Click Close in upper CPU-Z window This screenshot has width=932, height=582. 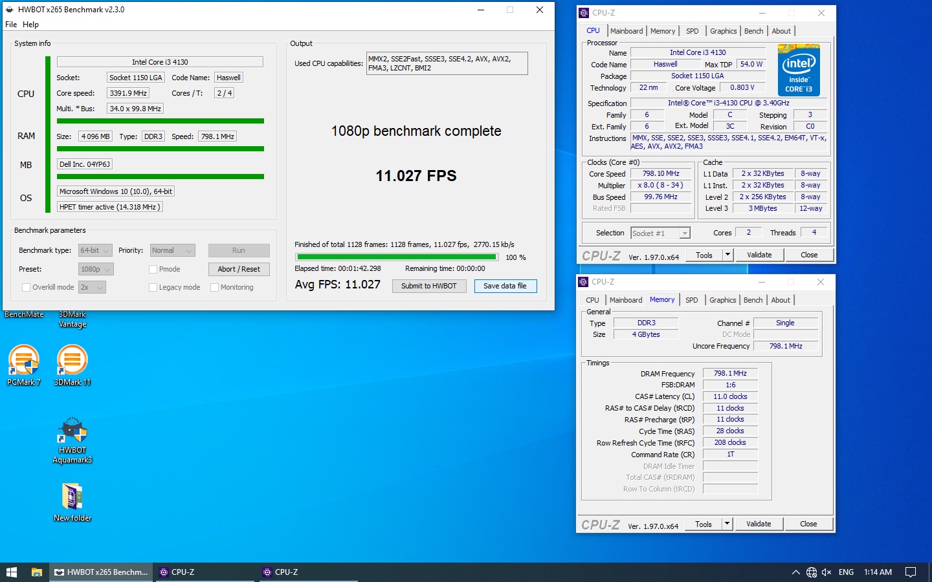click(x=809, y=255)
